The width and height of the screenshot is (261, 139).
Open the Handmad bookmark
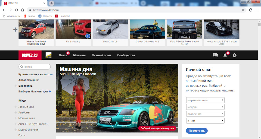click(62, 16)
